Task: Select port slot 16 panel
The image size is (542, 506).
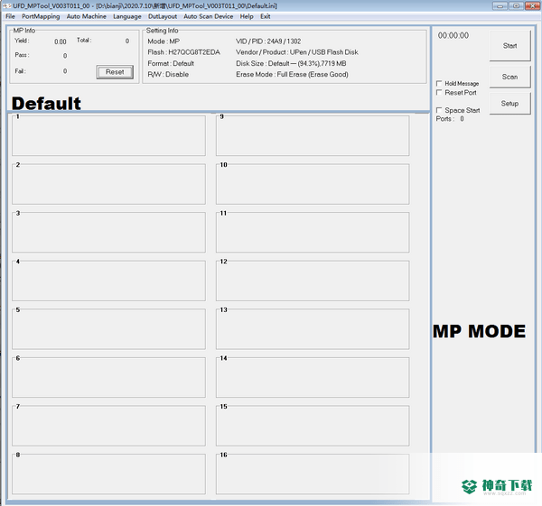Action: tap(313, 474)
